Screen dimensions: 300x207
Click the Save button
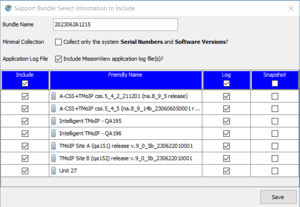pos(278,197)
